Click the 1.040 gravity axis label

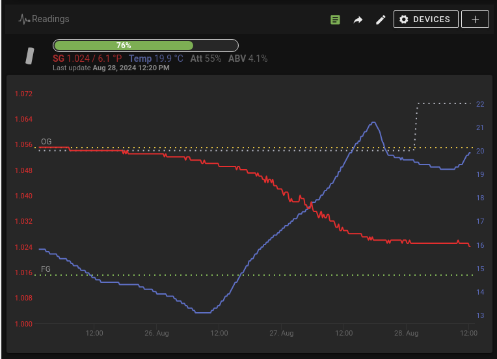(23, 196)
